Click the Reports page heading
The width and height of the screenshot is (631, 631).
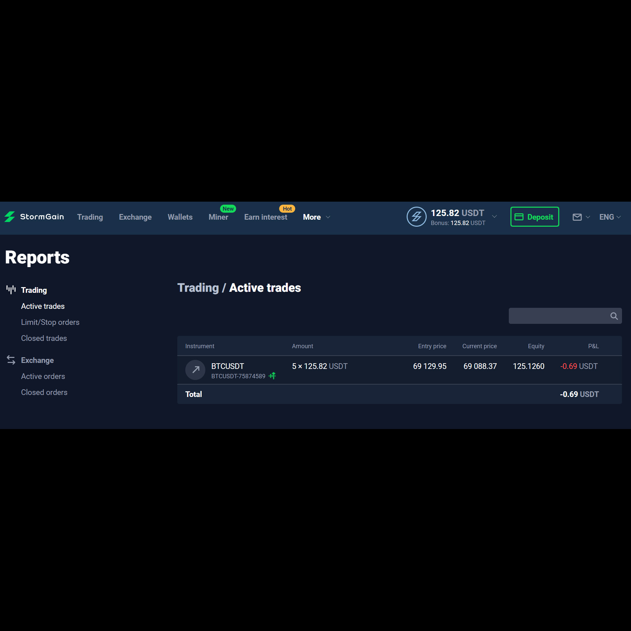click(37, 257)
